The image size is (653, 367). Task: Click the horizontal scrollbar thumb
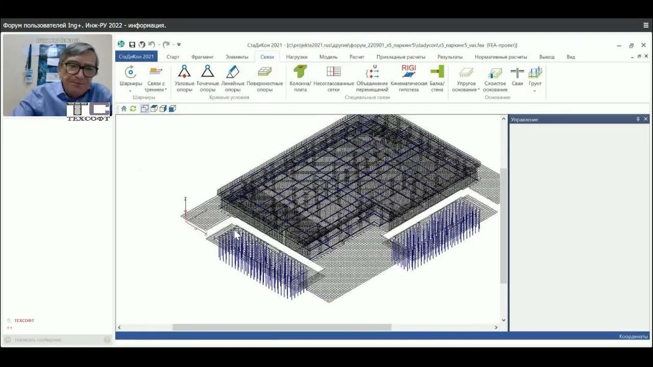[x=282, y=327]
